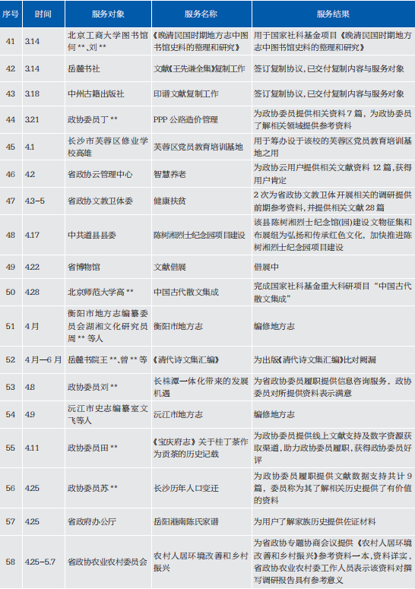This screenshot has height=589, width=415.
Task: Click the 服务对象 column header
Action: (108, 14)
